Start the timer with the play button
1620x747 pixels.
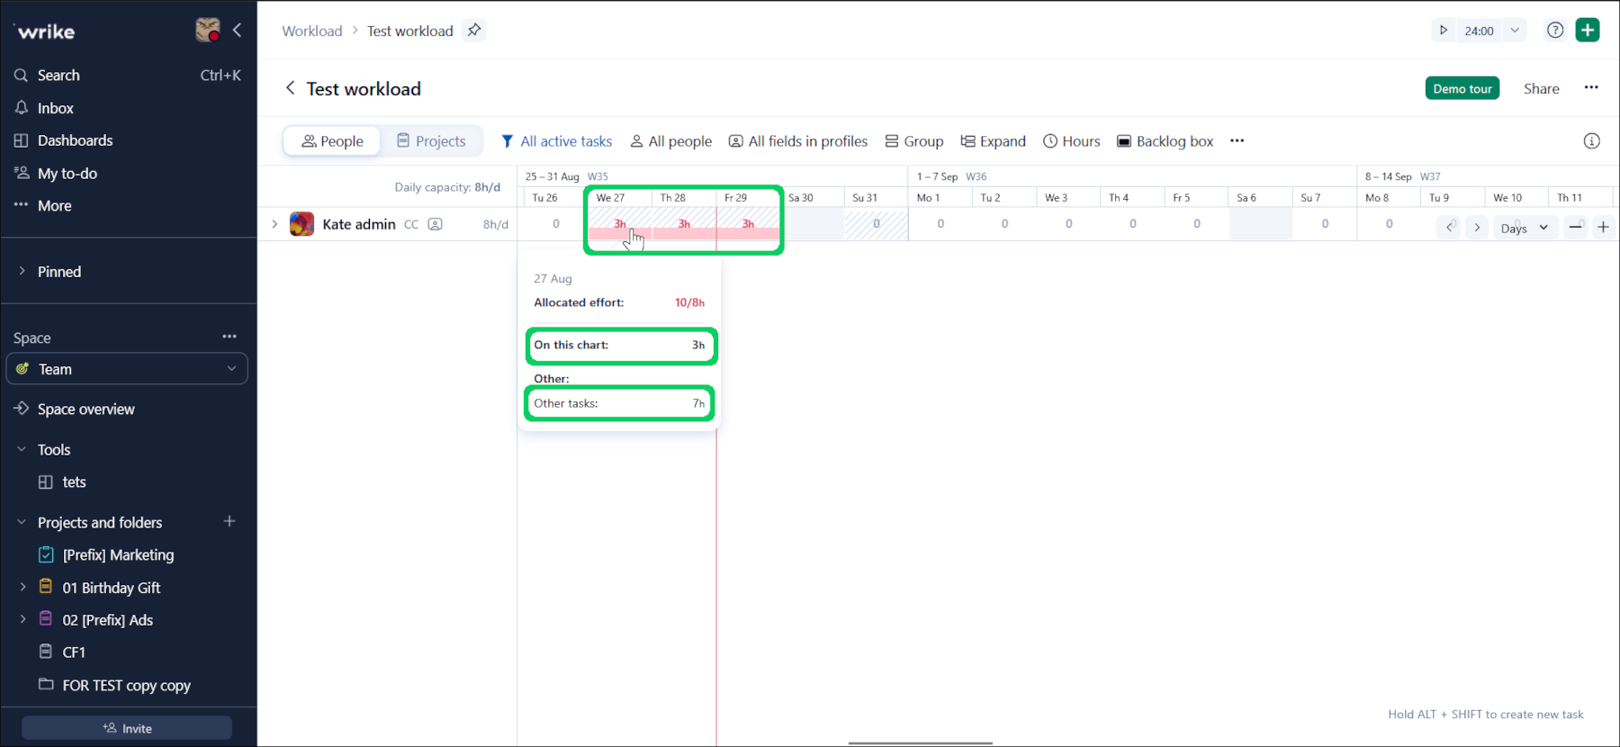1444,31
